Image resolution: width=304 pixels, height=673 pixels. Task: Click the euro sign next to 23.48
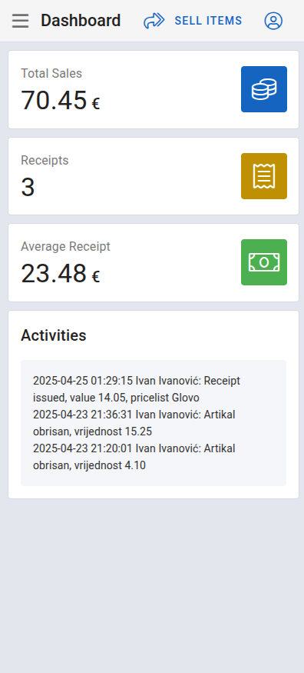pyautogui.click(x=95, y=277)
